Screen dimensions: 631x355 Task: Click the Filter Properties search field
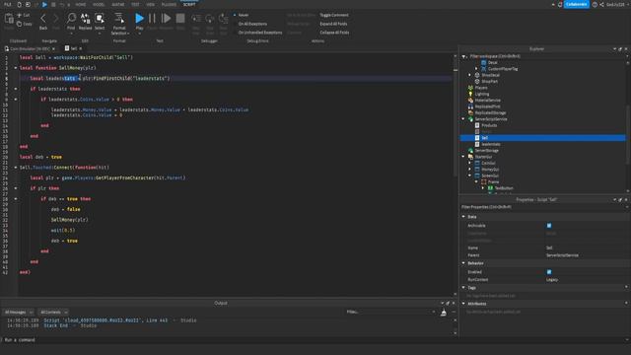543,207
